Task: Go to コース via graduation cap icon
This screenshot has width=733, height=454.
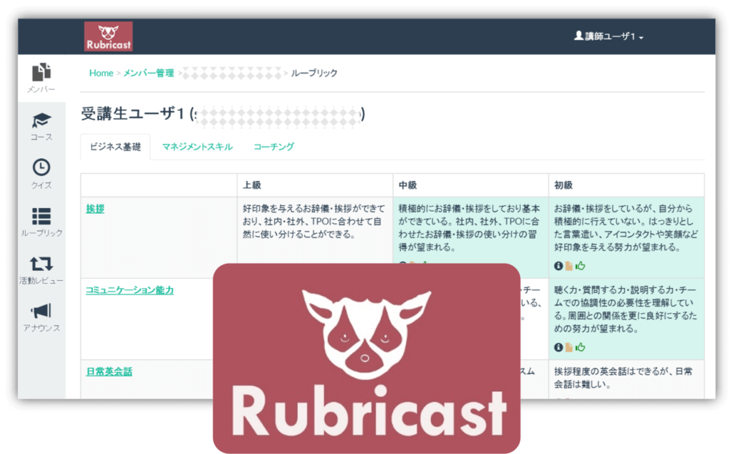Action: tap(42, 121)
